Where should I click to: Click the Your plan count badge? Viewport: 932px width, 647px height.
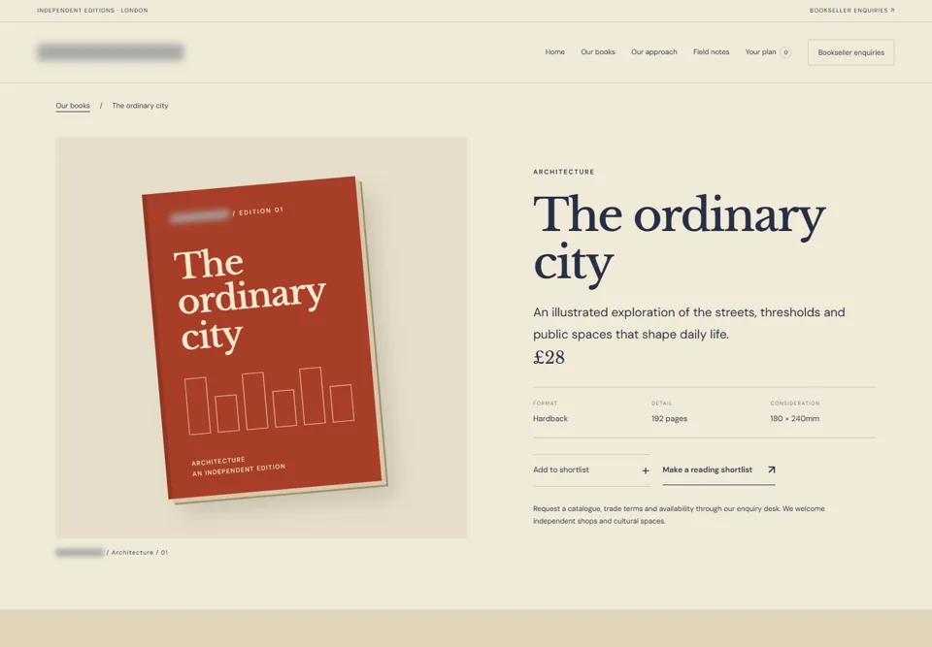point(785,52)
